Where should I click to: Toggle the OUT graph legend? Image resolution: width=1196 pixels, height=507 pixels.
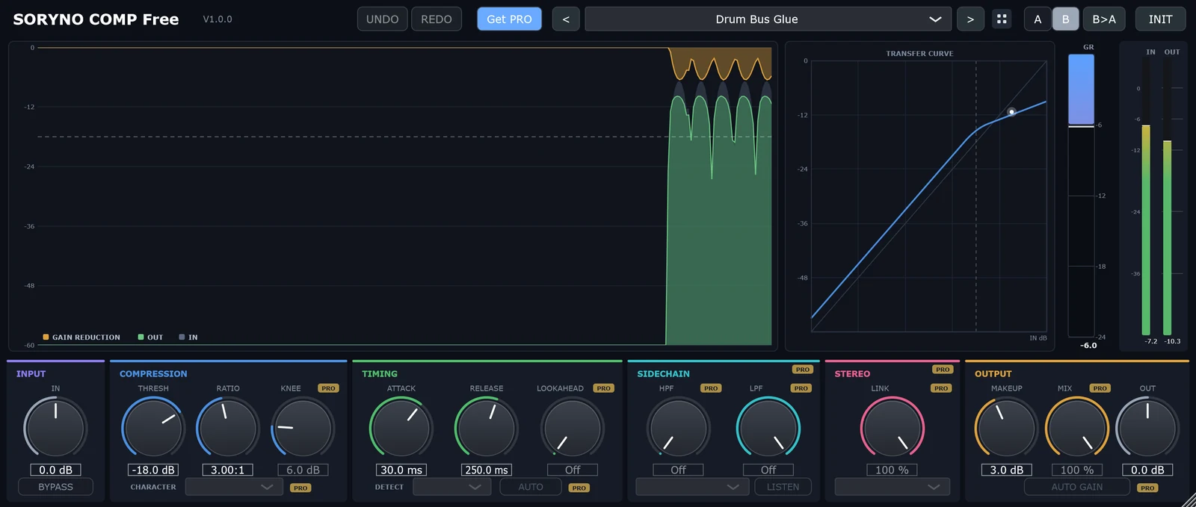coord(150,338)
